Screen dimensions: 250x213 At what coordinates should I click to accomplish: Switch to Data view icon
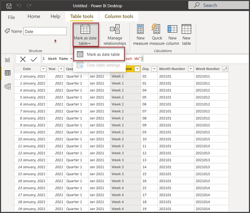point(7,73)
